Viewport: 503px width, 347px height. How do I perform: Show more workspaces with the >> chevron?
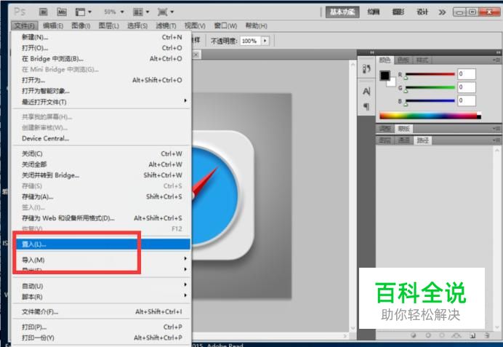coord(442,12)
